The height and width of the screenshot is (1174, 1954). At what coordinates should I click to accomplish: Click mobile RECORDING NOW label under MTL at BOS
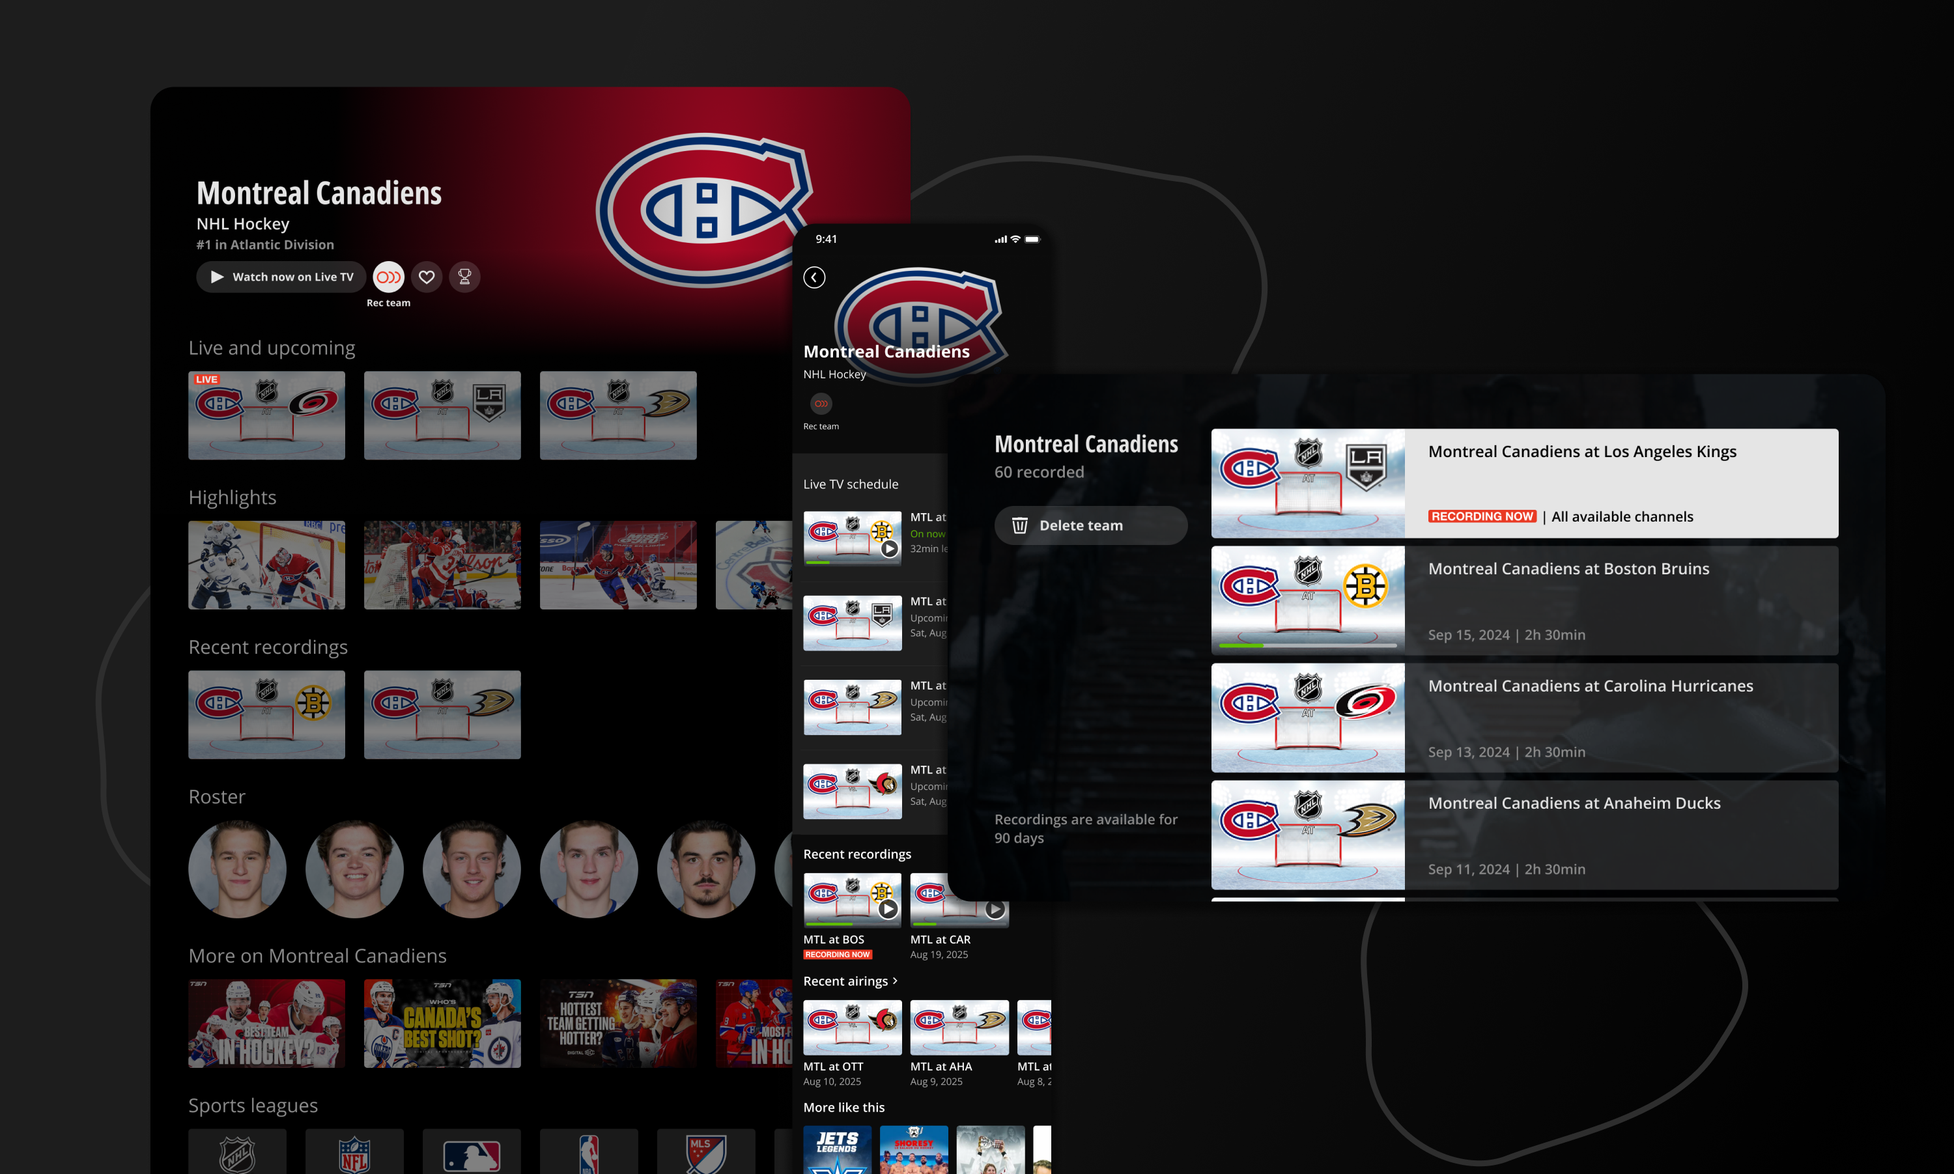pos(837,955)
